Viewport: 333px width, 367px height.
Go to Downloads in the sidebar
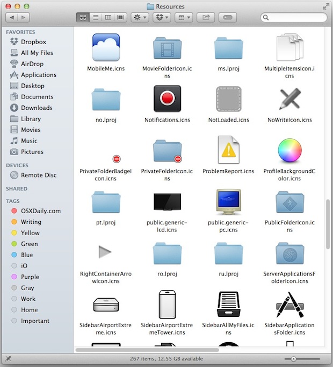click(x=36, y=108)
